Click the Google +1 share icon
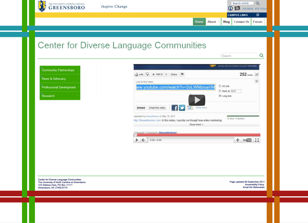 tap(190, 108)
